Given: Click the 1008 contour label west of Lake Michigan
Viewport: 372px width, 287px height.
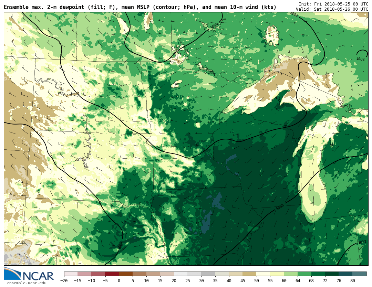Looking at the screenshot, I should click(280, 207).
